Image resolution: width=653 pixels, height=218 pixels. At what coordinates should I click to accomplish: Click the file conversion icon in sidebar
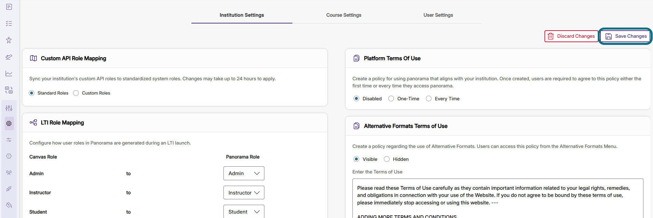tap(9, 90)
